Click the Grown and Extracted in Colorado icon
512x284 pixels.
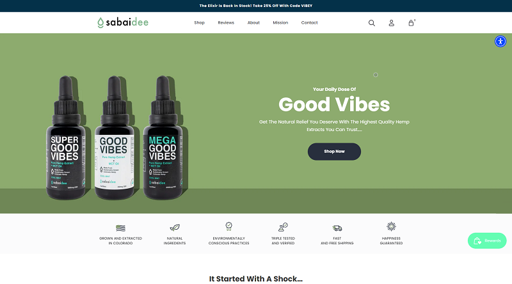(120, 228)
